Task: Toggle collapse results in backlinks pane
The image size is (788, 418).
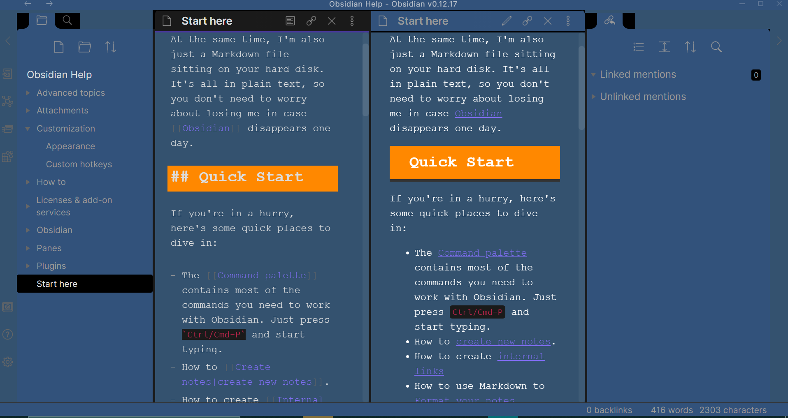Action: (639, 47)
